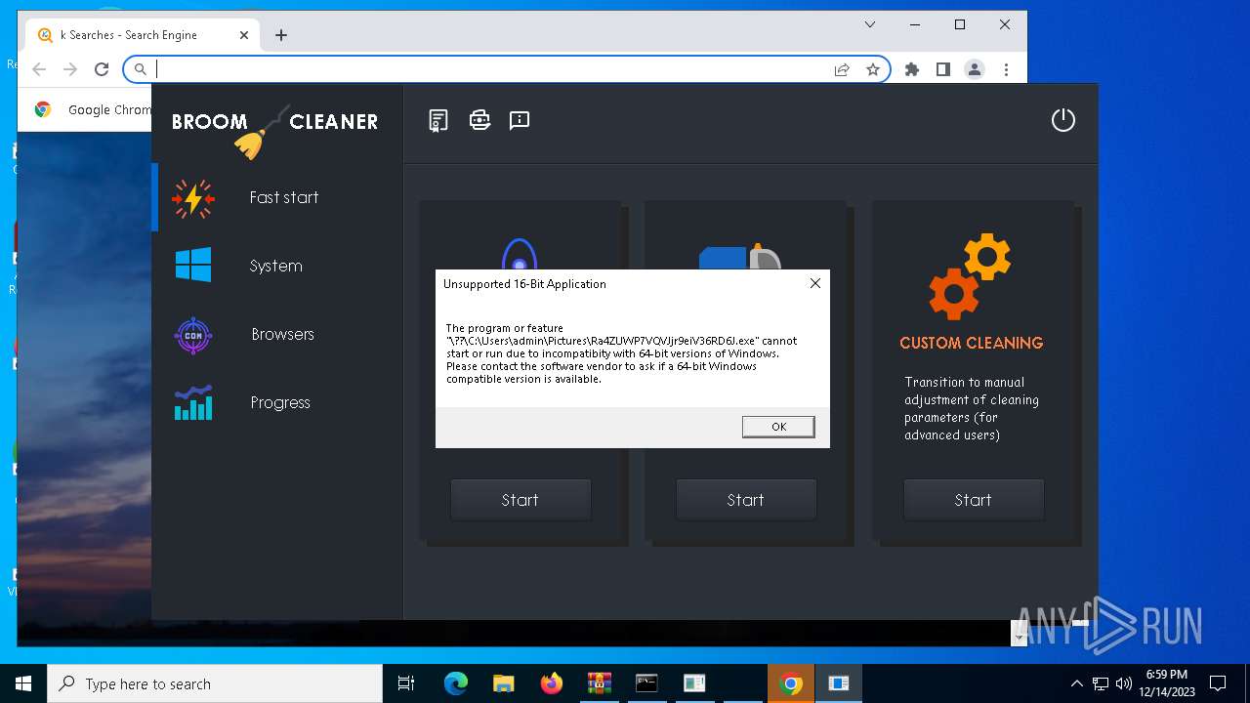Open volume control in system tray
Screen dimensions: 1250x703
tap(1124, 683)
